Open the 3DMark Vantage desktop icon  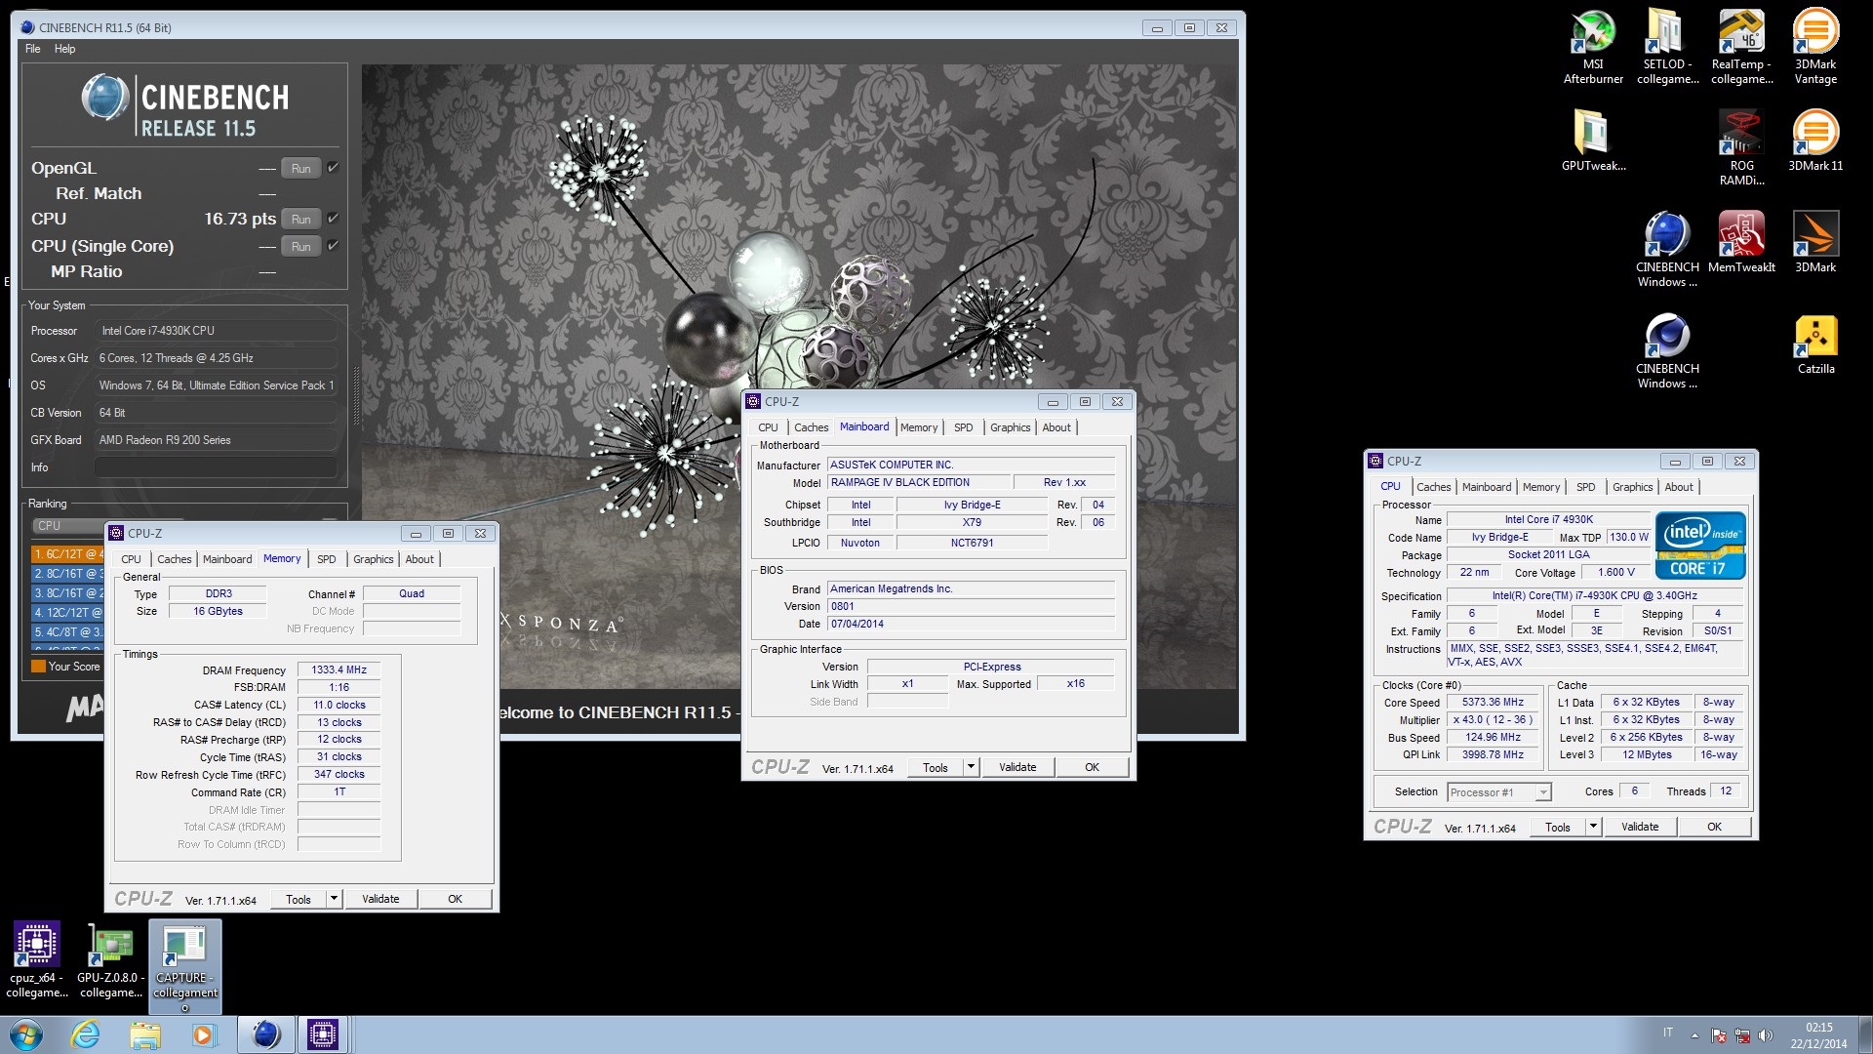[x=1815, y=47]
